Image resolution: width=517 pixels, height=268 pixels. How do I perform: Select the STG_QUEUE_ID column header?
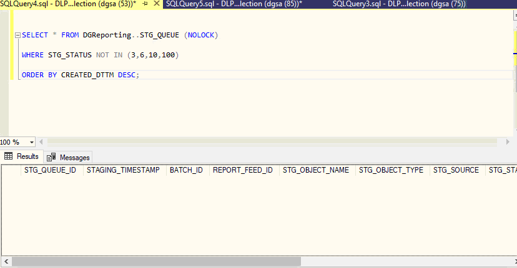[50, 170]
